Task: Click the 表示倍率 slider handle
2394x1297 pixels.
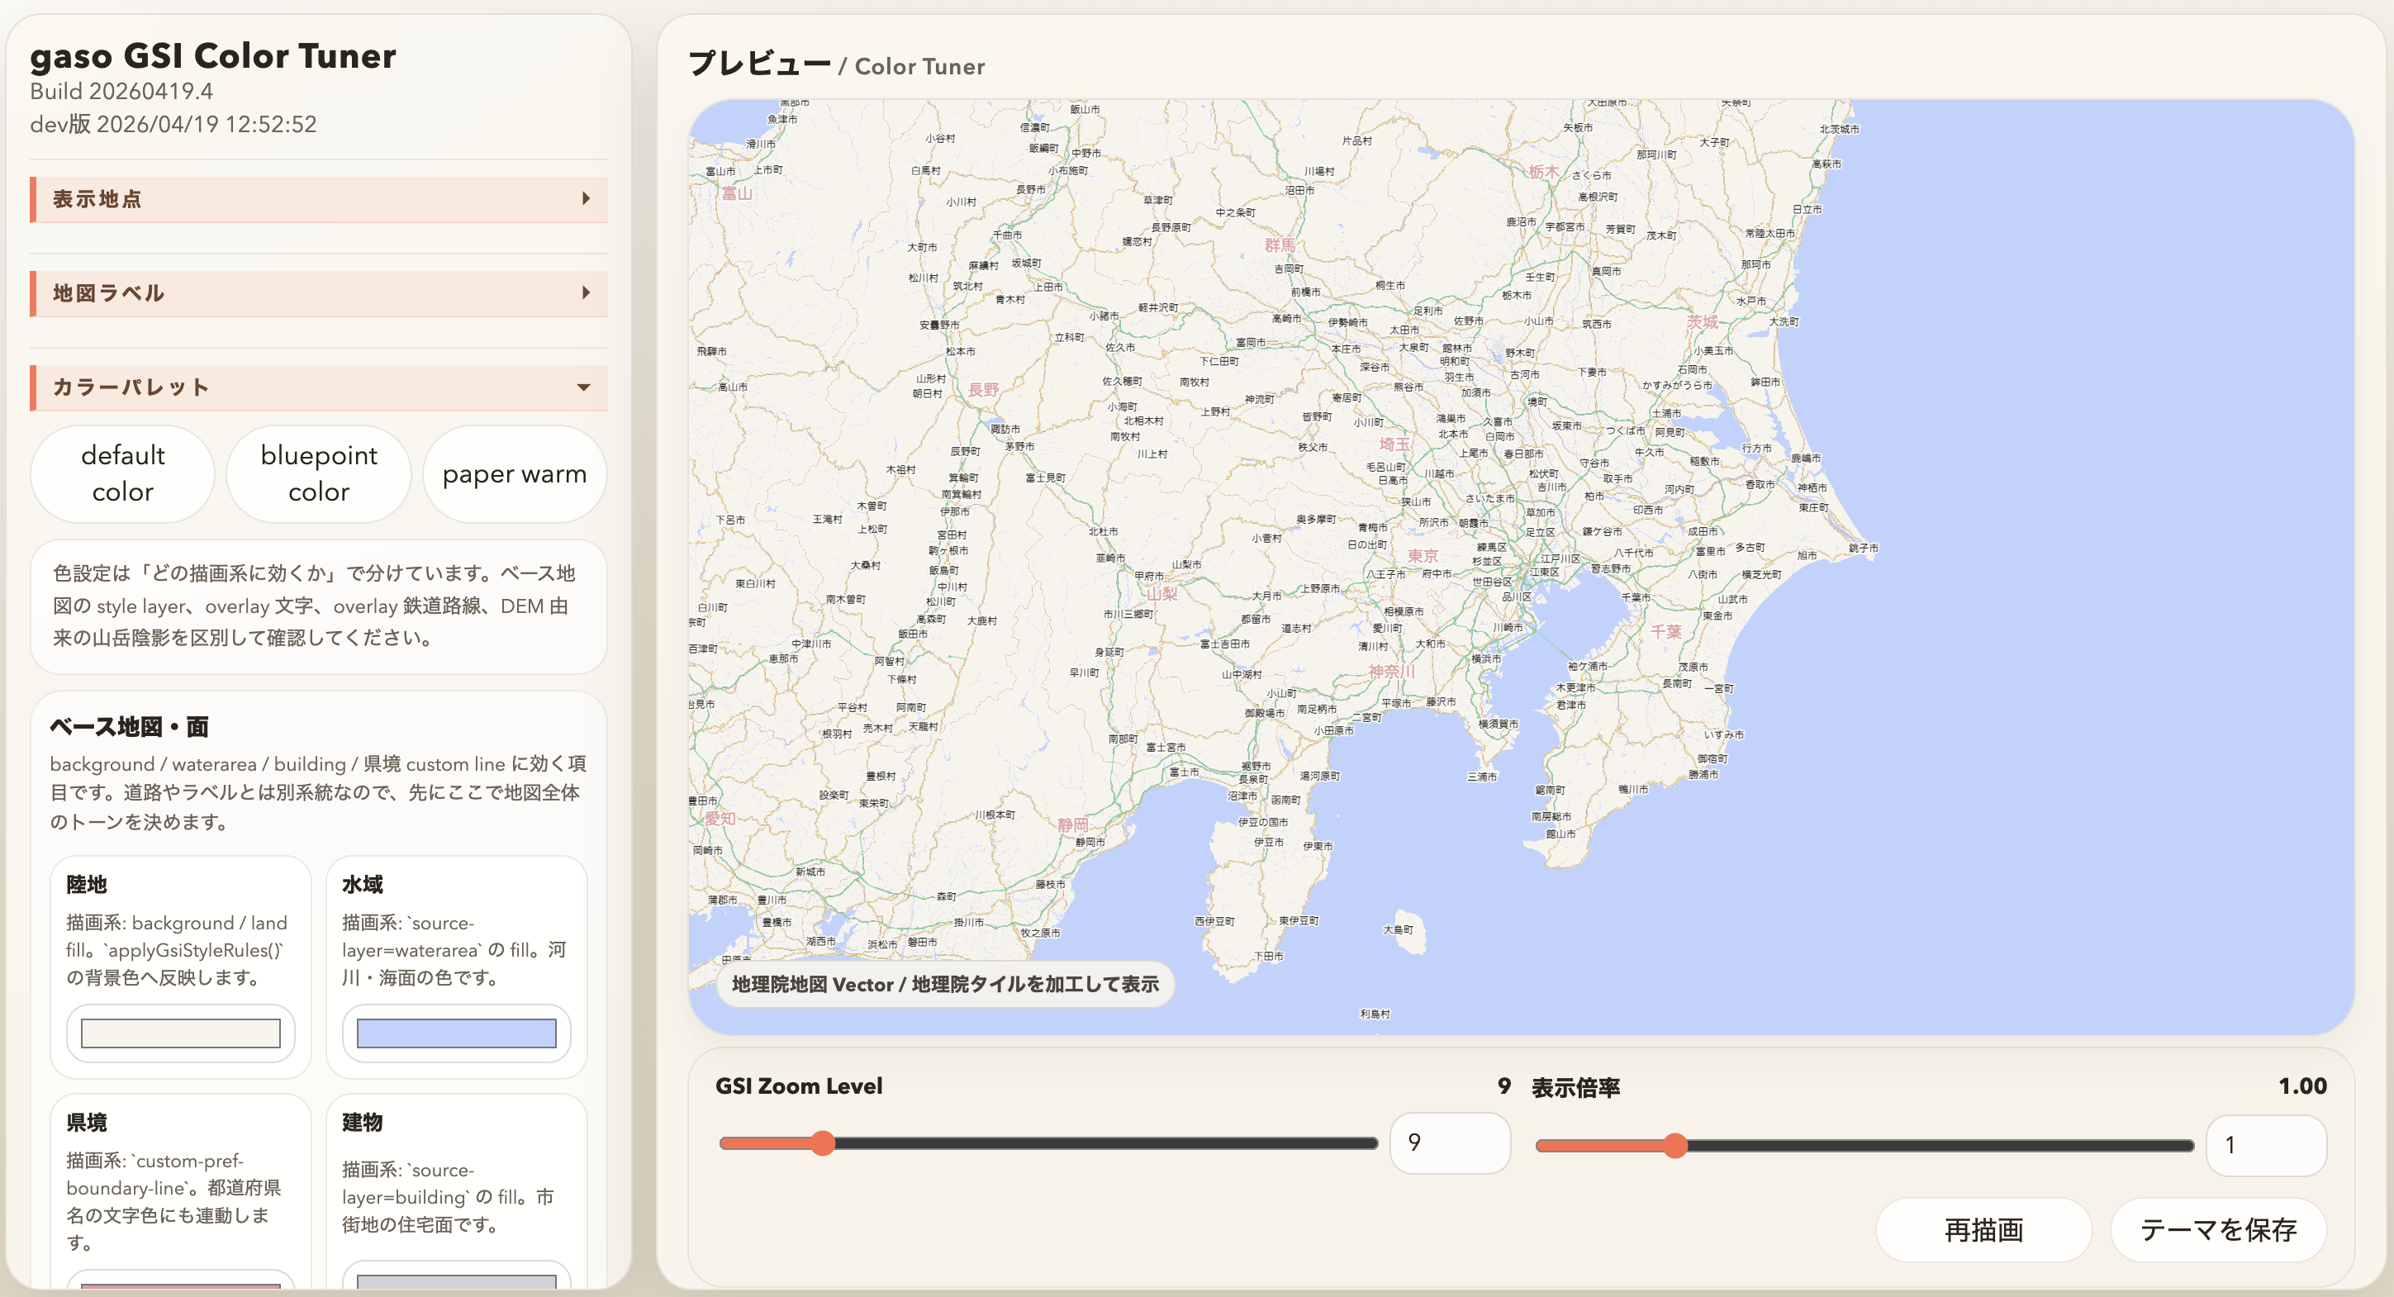Action: pos(1674,1146)
